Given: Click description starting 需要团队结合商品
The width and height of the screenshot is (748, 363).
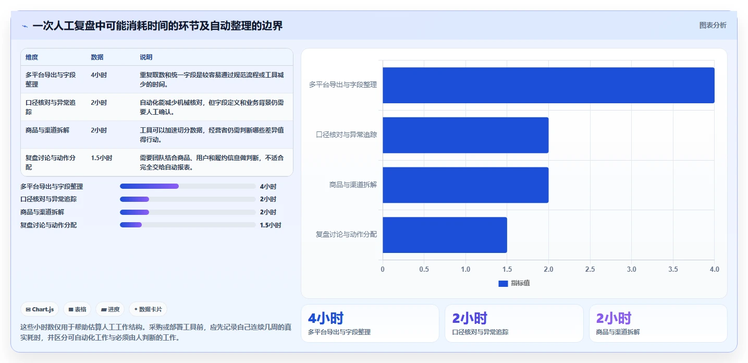Looking at the screenshot, I should [212, 162].
